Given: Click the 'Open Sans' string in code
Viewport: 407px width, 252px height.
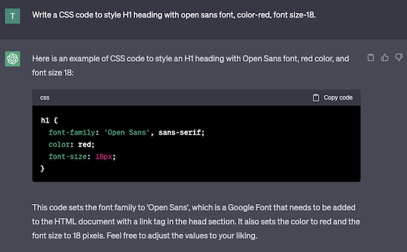Looking at the screenshot, I should tap(127, 133).
